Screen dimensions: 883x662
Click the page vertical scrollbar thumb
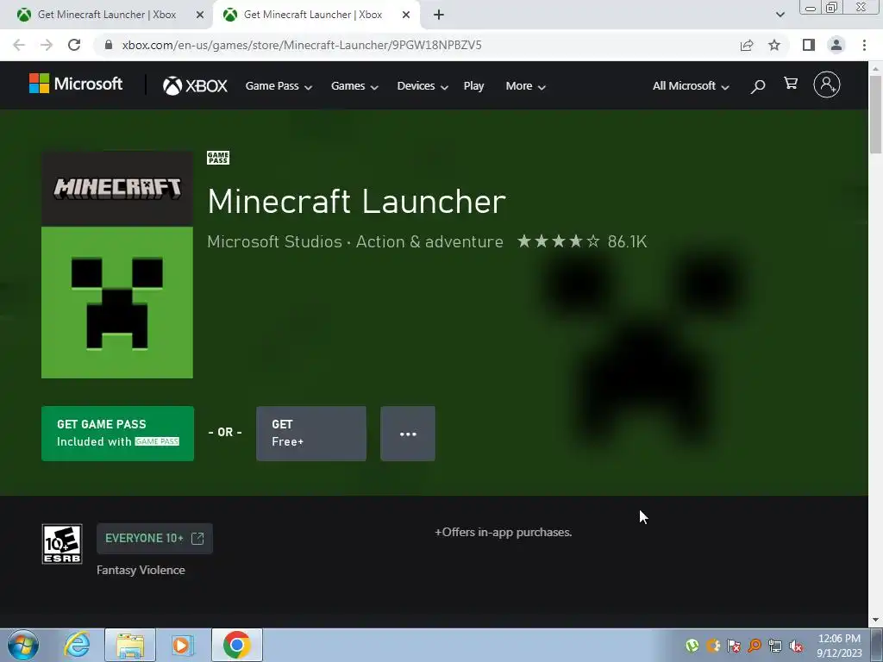pos(876,114)
